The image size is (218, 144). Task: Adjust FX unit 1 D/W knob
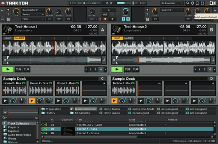16,11
